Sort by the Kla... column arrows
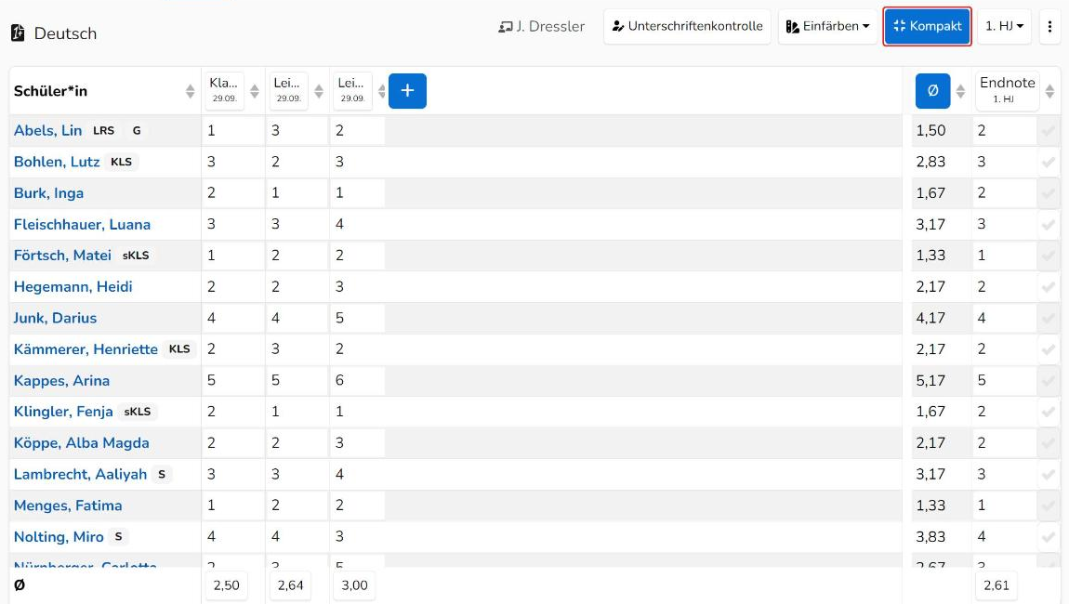Screen dimensions: 1069x604 pos(255,91)
